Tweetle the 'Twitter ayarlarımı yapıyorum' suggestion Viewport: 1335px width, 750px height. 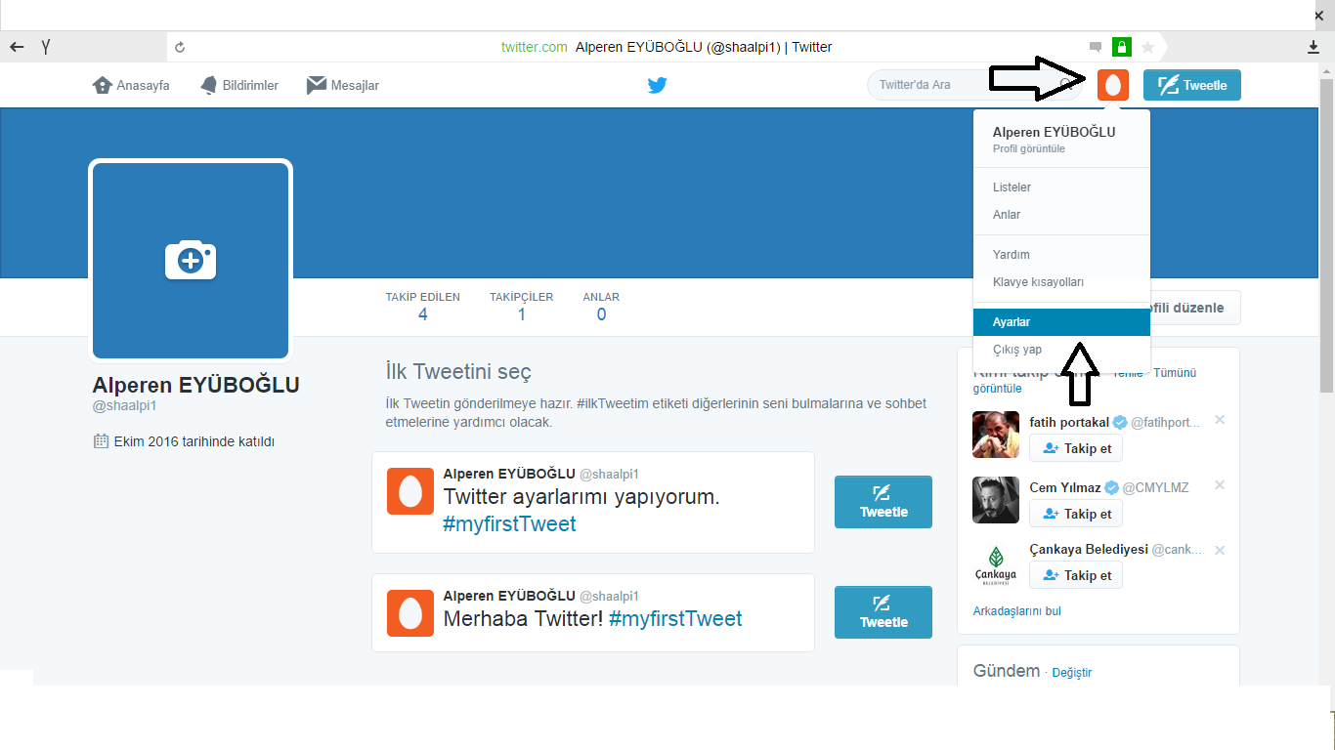pos(883,502)
